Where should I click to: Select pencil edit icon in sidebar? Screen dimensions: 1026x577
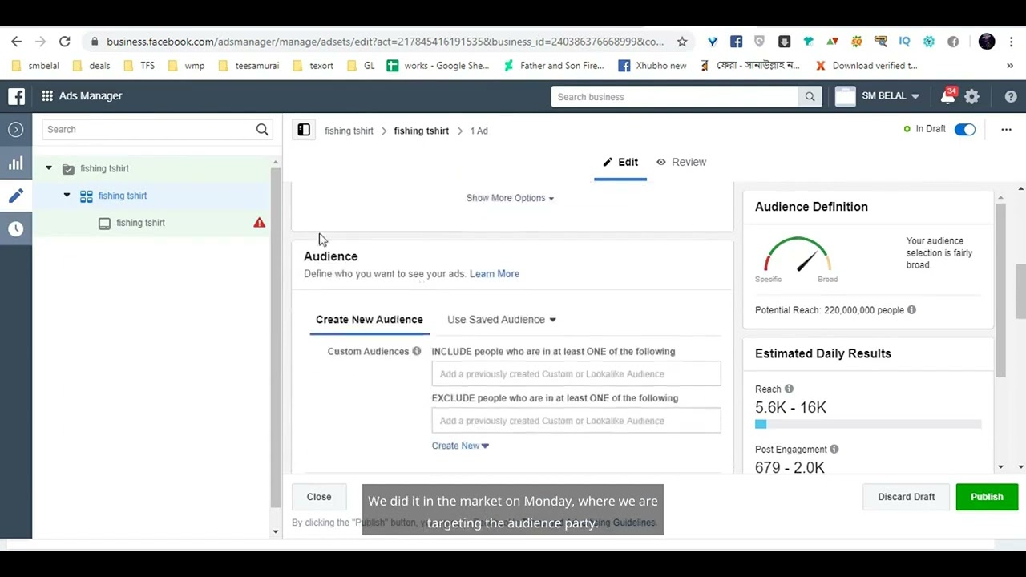(x=16, y=196)
